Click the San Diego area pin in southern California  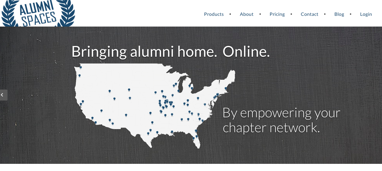pyautogui.click(x=95, y=122)
